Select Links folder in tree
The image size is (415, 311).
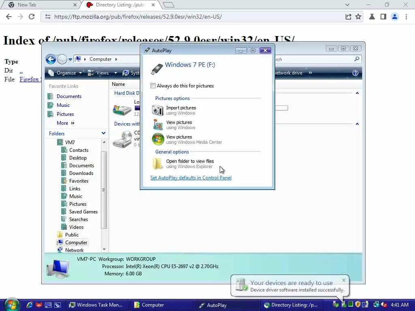pyautogui.click(x=75, y=189)
